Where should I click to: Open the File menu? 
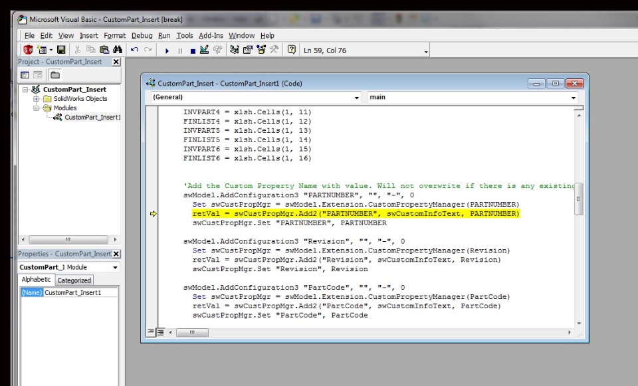coord(29,36)
